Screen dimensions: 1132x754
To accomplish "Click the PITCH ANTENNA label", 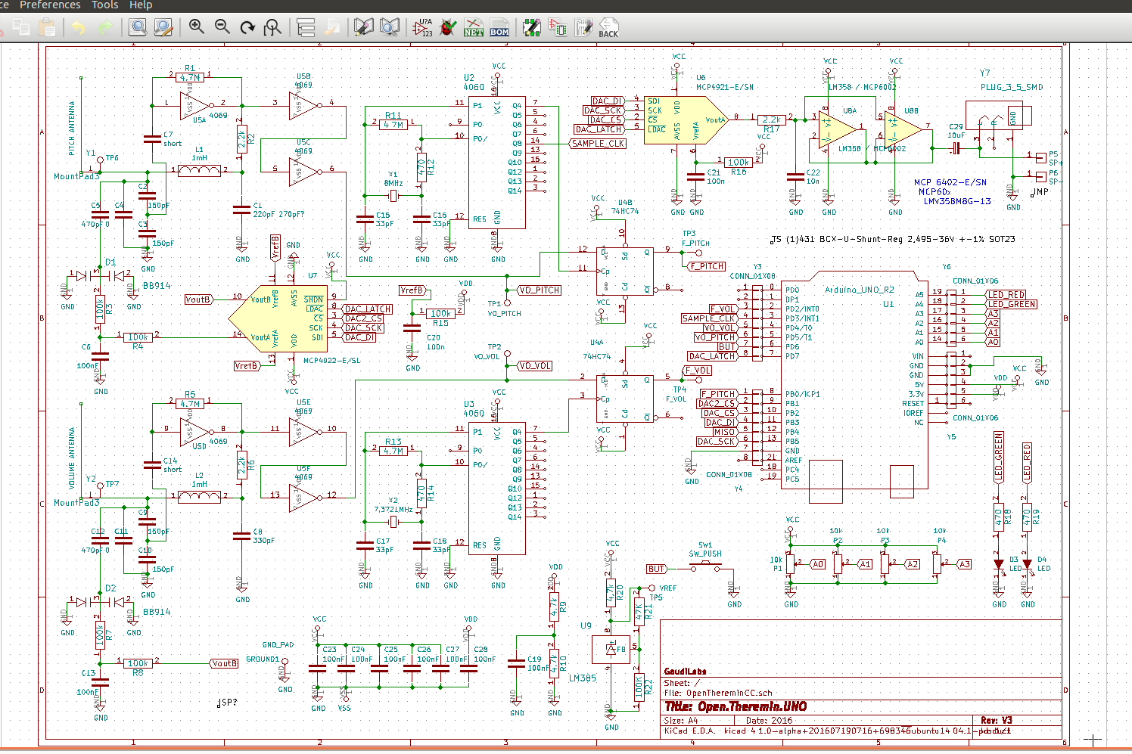I will tap(72, 129).
